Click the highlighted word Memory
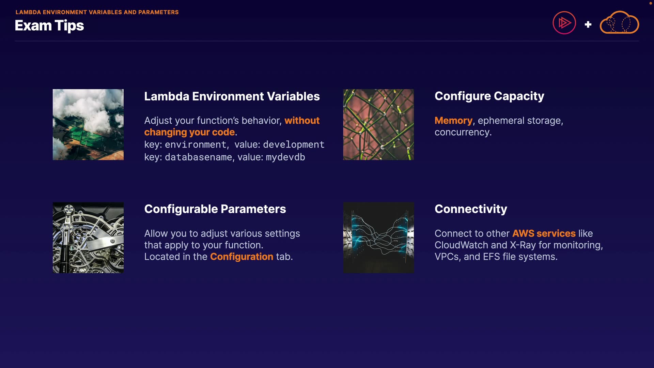 tap(453, 121)
